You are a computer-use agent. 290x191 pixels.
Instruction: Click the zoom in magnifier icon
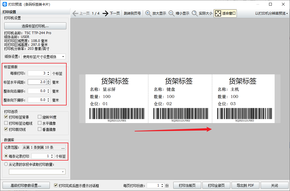tap(148, 13)
